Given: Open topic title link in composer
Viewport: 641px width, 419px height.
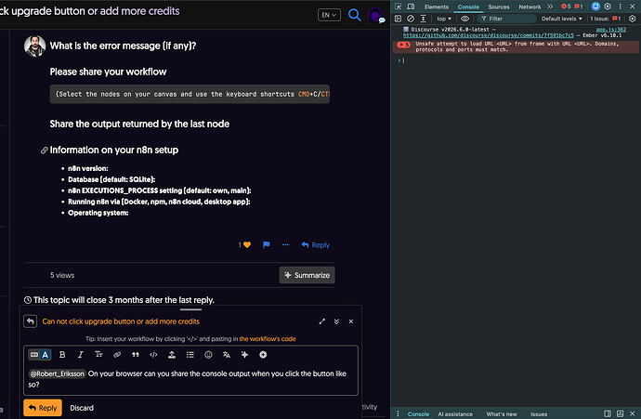Looking at the screenshot, I should pyautogui.click(x=121, y=321).
